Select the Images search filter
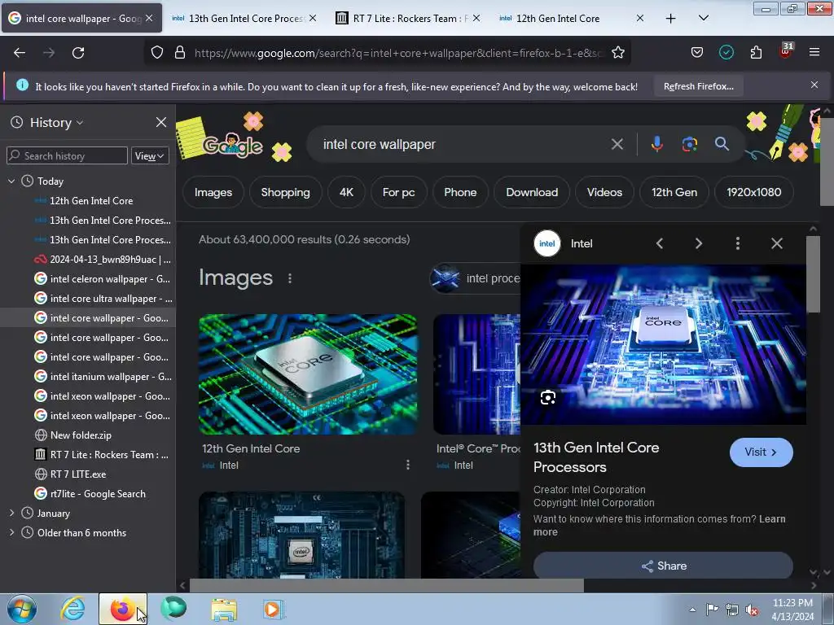834x625 pixels. point(213,192)
